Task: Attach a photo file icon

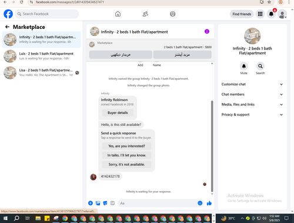Action: click(98, 203)
